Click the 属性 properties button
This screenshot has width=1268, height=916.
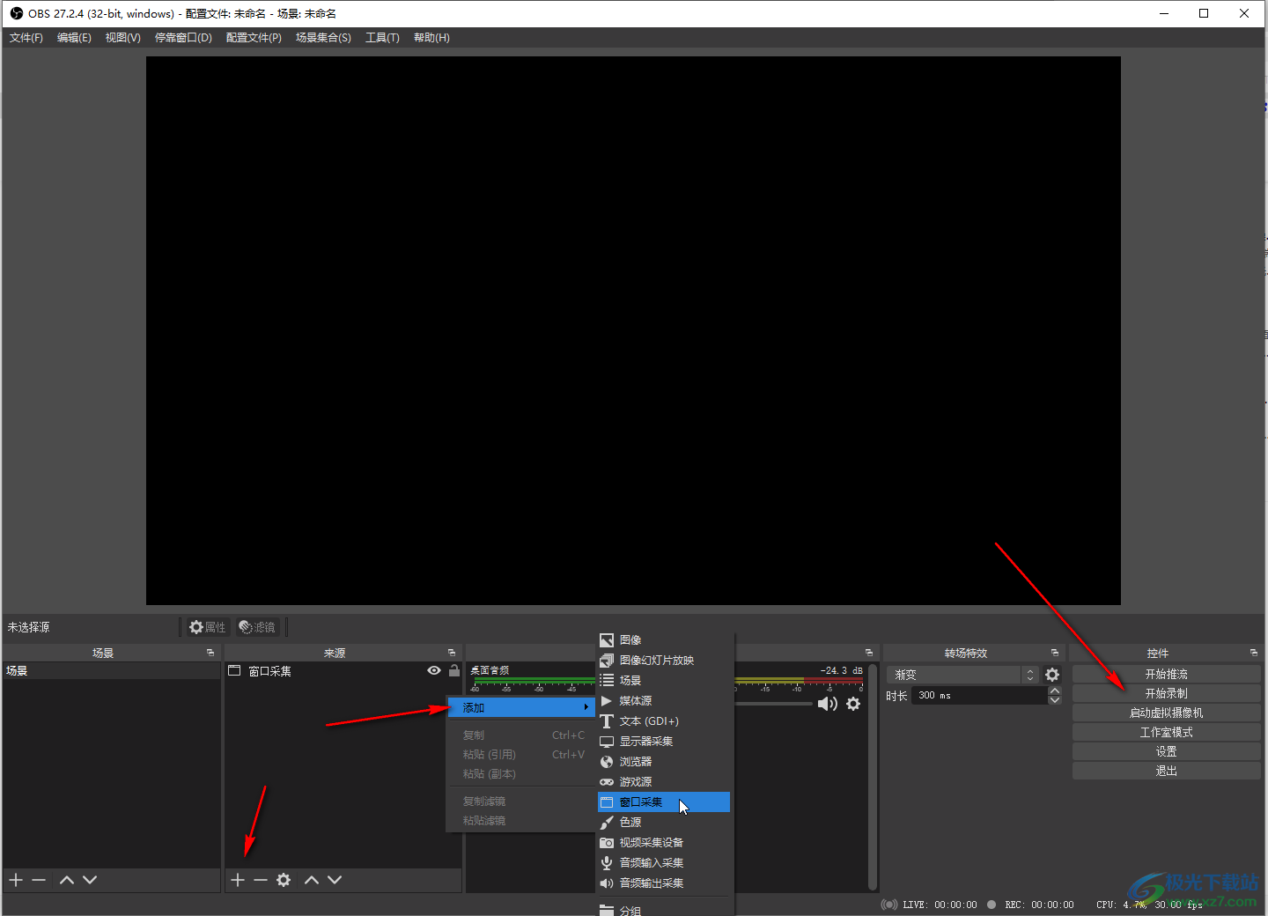[208, 627]
